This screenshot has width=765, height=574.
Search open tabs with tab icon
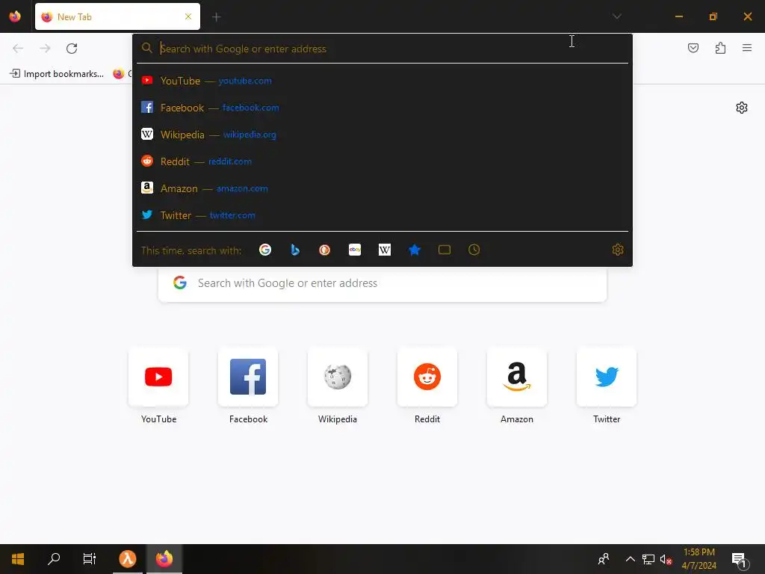coord(444,250)
